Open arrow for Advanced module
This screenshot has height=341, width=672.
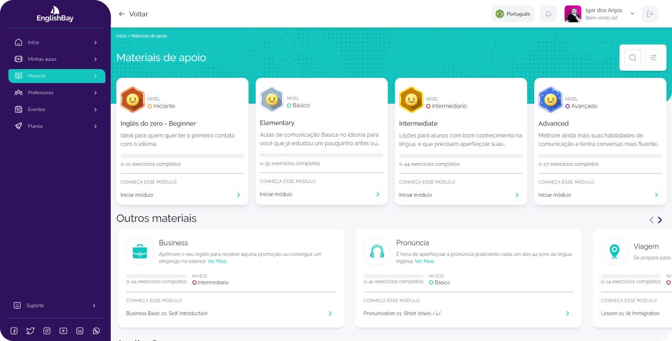657,195
